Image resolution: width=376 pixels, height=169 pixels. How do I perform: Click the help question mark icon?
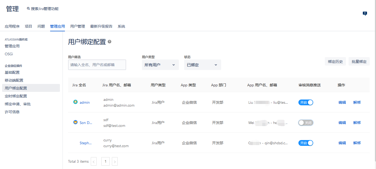click(x=110, y=42)
